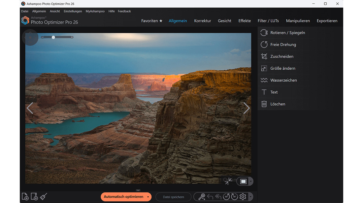Click the add file icon
Screen dimensions: 363x203
(25, 196)
